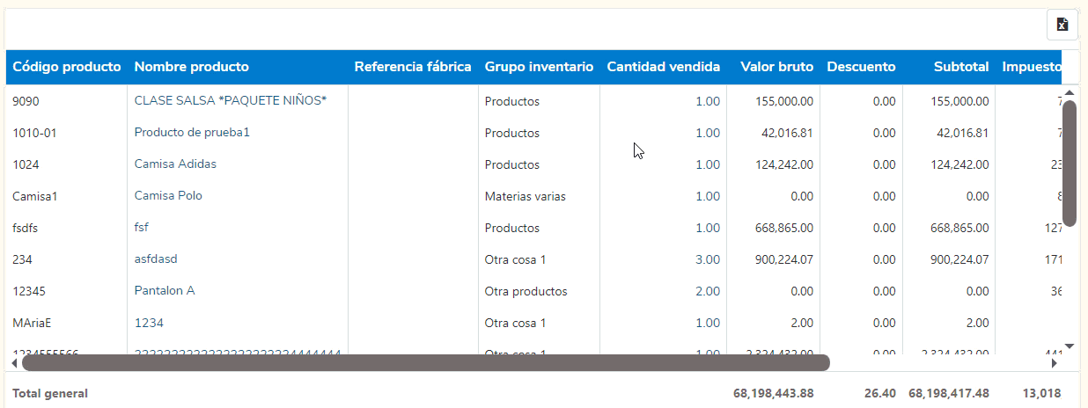Open Camisa Polo product link

168,195
